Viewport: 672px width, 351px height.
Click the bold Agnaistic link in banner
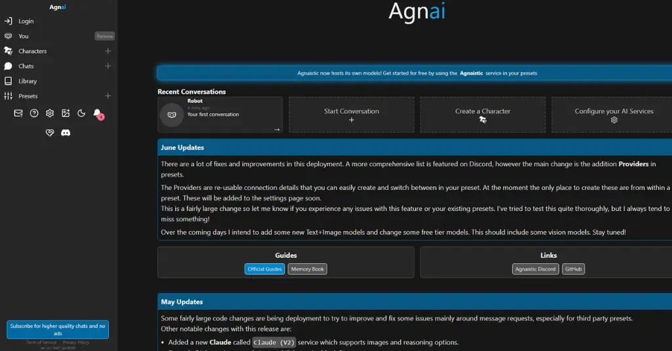(x=471, y=73)
